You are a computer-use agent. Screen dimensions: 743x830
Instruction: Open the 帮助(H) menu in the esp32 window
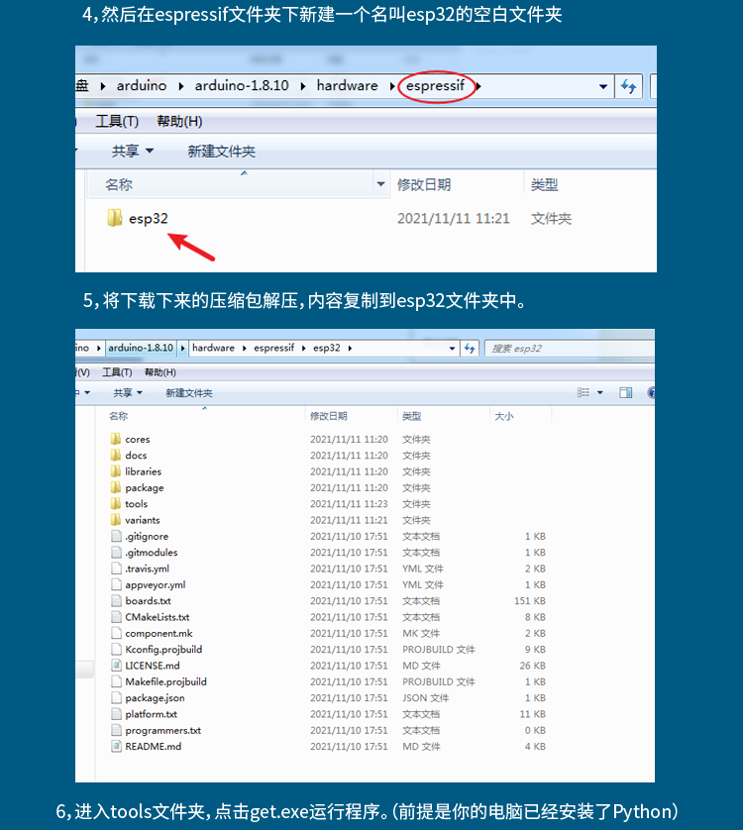159,372
